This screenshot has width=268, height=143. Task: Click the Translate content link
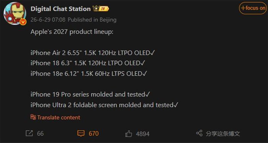click(x=59, y=118)
